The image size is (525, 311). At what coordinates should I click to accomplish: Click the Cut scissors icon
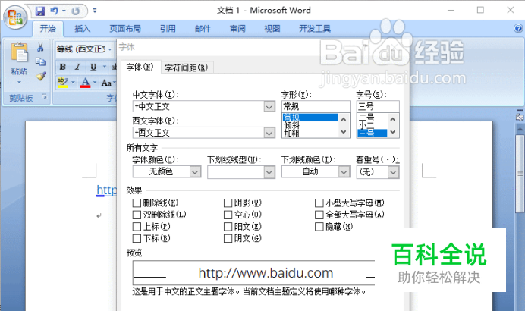(x=40, y=48)
